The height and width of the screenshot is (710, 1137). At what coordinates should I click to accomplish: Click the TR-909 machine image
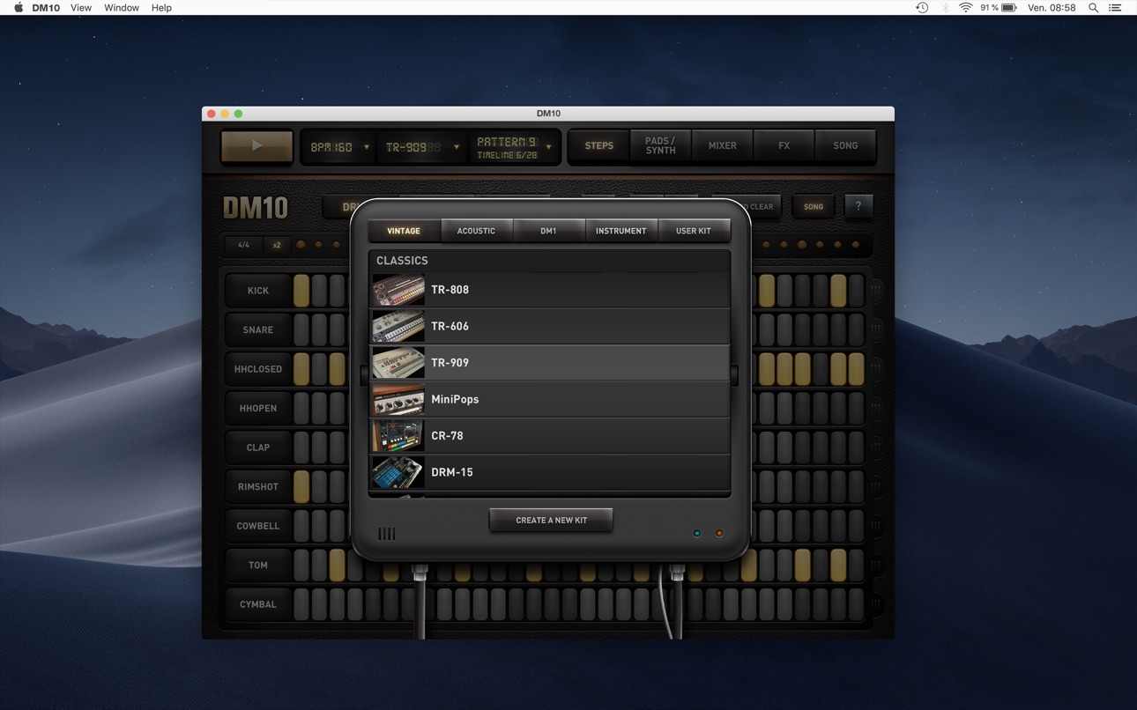398,363
